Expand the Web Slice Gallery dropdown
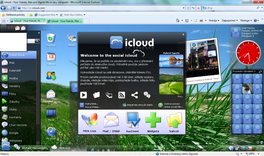Viewport: 264px width, 156px height. click(84, 15)
